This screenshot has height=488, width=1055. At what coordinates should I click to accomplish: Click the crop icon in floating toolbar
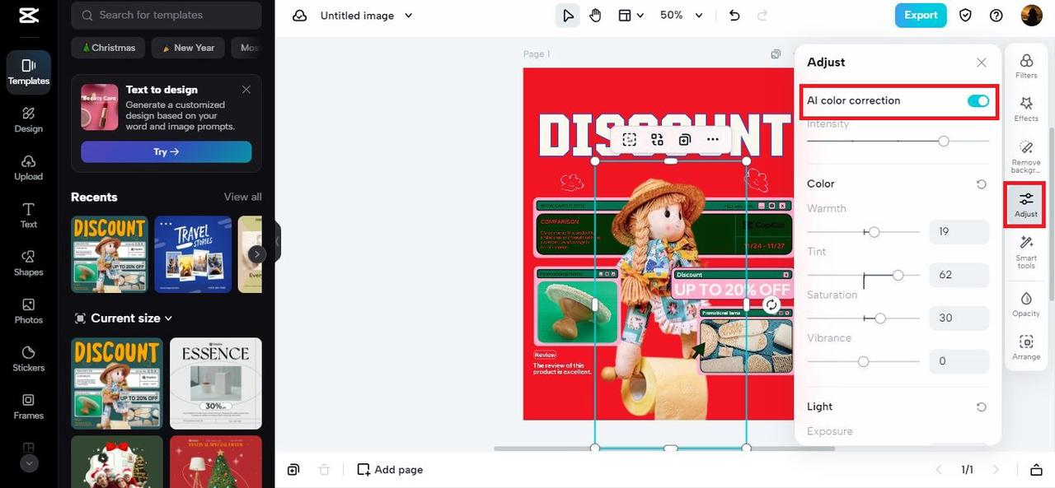click(630, 140)
